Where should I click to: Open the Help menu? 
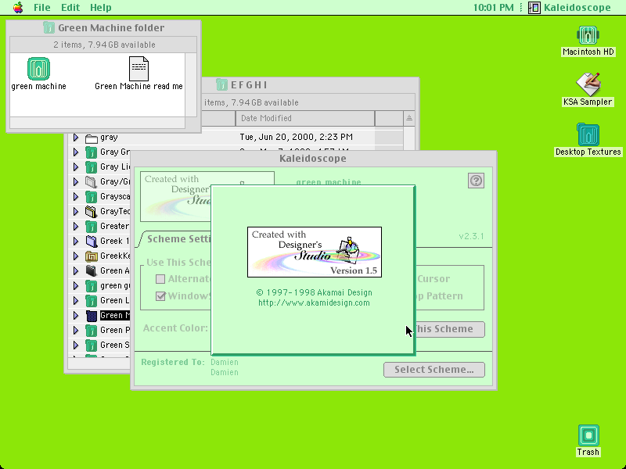(101, 8)
